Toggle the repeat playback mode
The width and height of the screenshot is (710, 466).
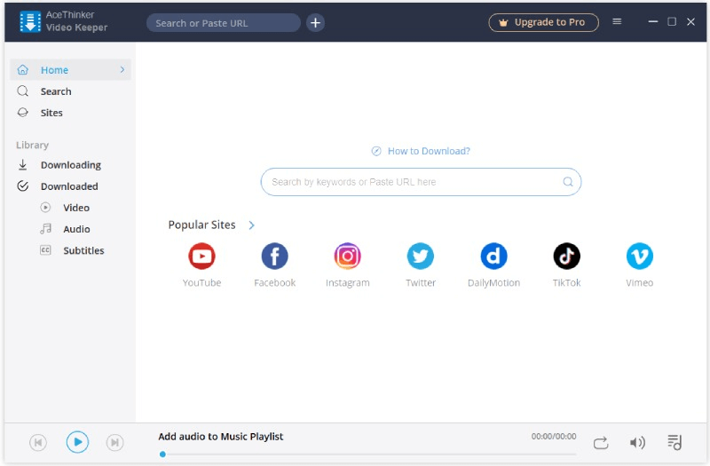[x=601, y=443]
